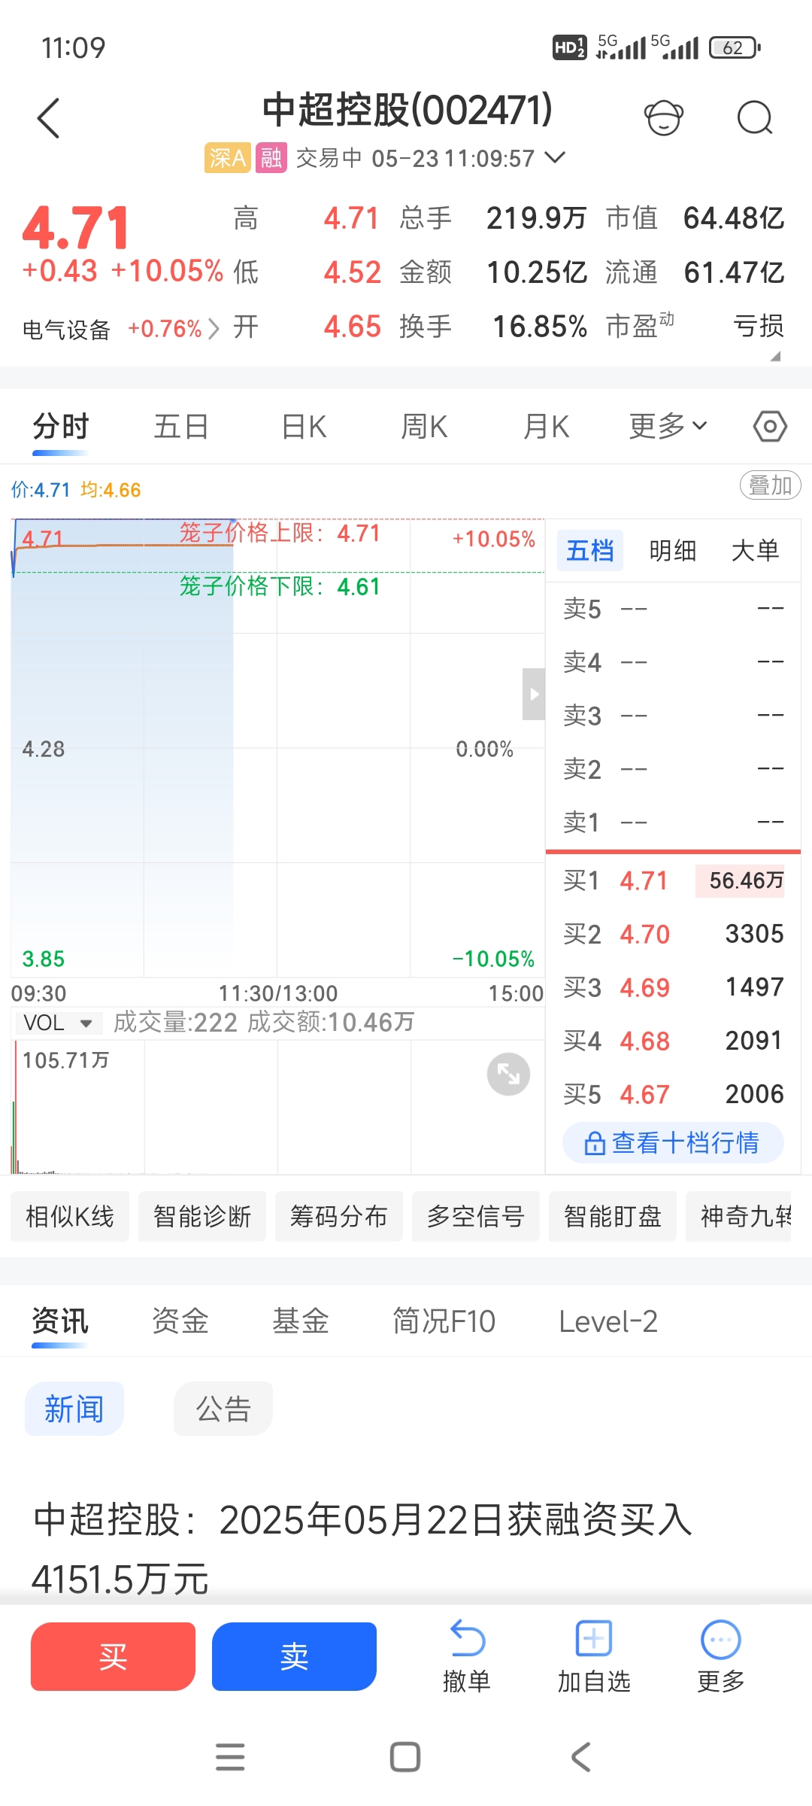Tap Android system back chevron
Viewport: 812px width, 1806px height.
580,1757
